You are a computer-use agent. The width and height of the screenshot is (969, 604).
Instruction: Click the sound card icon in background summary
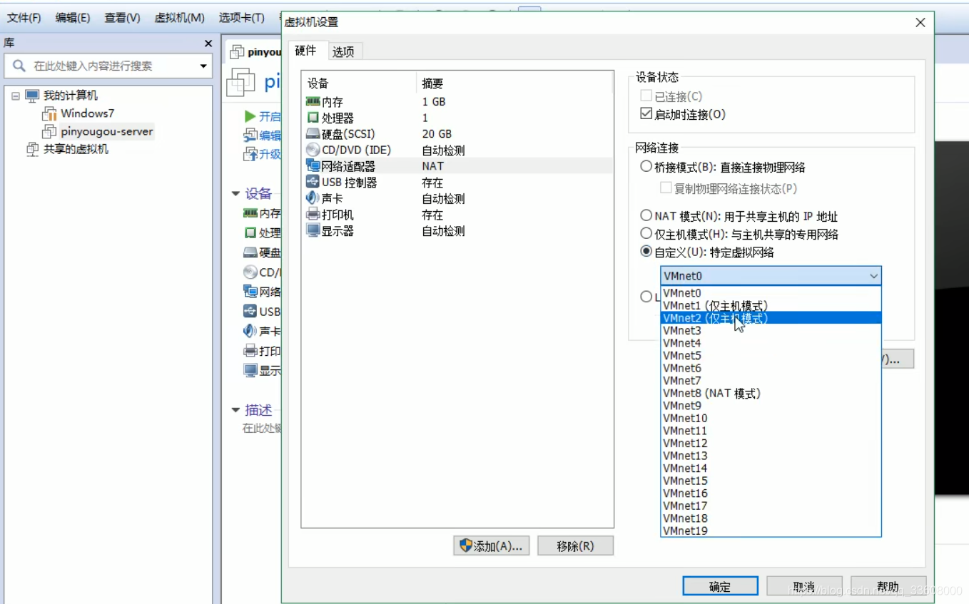[x=250, y=331]
